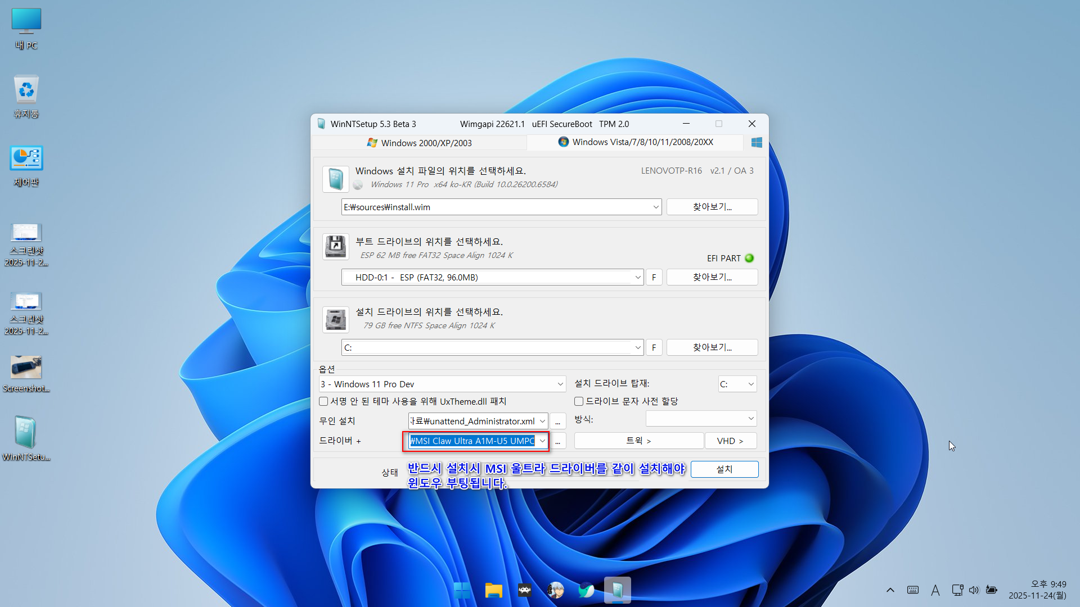Open File Explorer from the taskbar
The height and width of the screenshot is (607, 1080).
click(493, 590)
